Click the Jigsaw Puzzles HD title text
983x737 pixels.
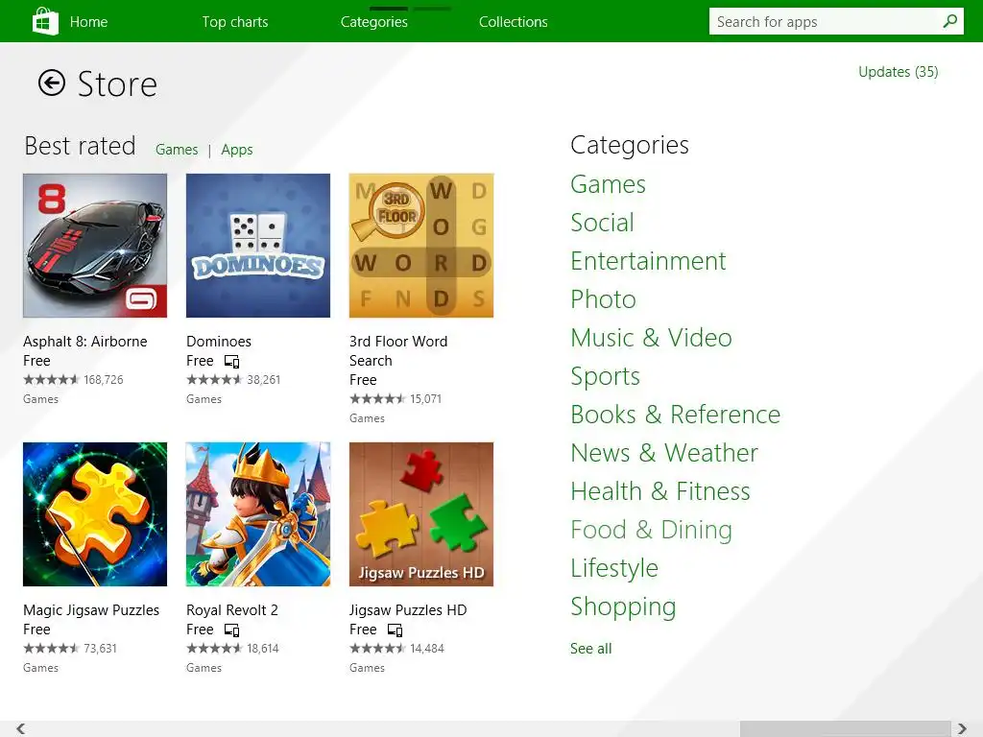tap(408, 610)
